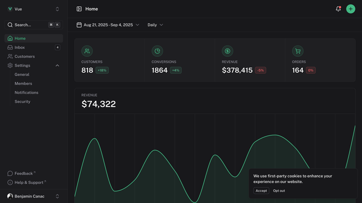
Task: Click the 818 customers value
Action: coord(87,70)
